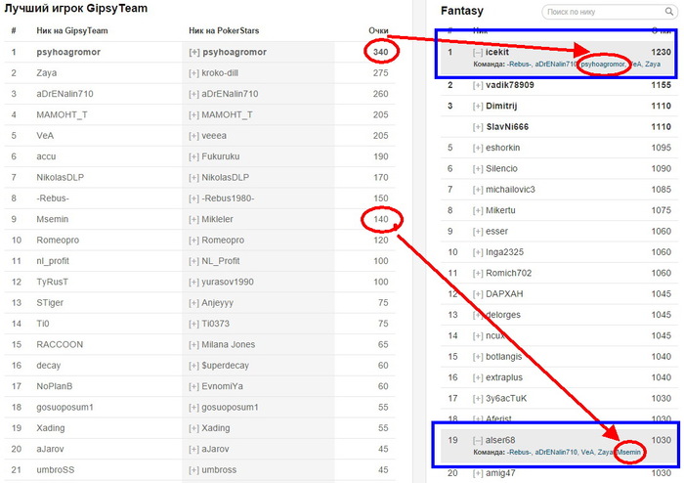Image resolution: width=684 pixels, height=483 pixels.
Task: Select the NikolasDLP GipsyTeam nickname
Action: pos(61,177)
